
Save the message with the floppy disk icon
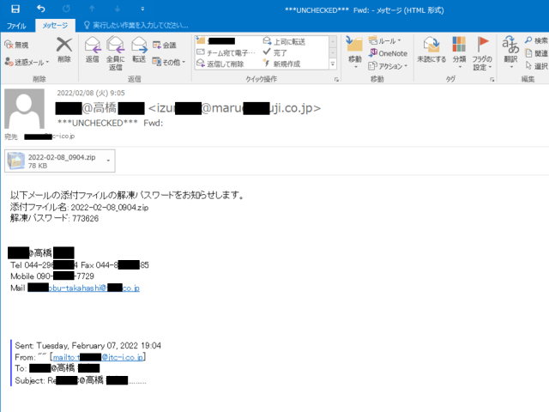click(x=15, y=9)
